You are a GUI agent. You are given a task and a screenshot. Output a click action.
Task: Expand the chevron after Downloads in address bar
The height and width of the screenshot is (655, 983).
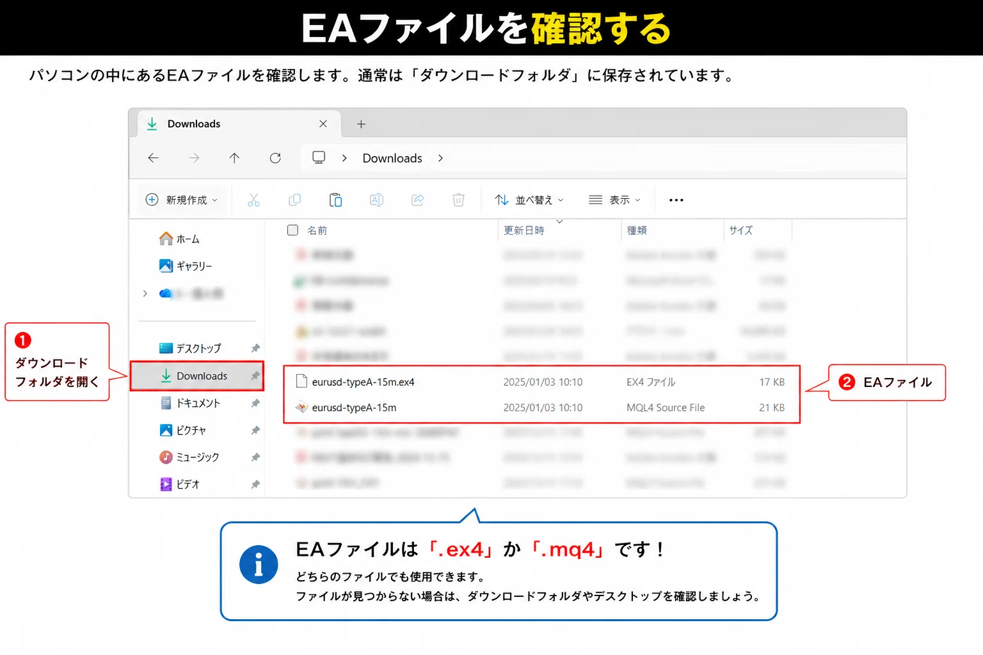(440, 158)
